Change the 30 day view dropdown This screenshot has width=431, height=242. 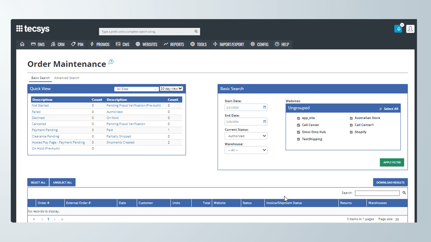[x=171, y=89]
